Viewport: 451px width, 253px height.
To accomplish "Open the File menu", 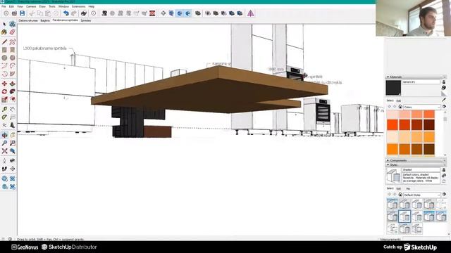I will (x=4, y=6).
